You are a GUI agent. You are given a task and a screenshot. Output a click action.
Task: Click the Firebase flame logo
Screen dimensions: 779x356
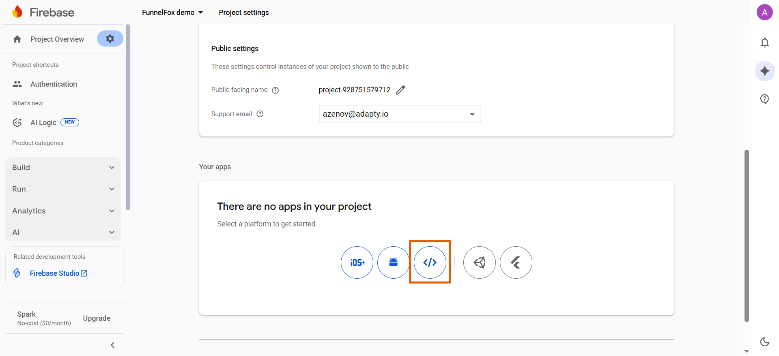17,12
